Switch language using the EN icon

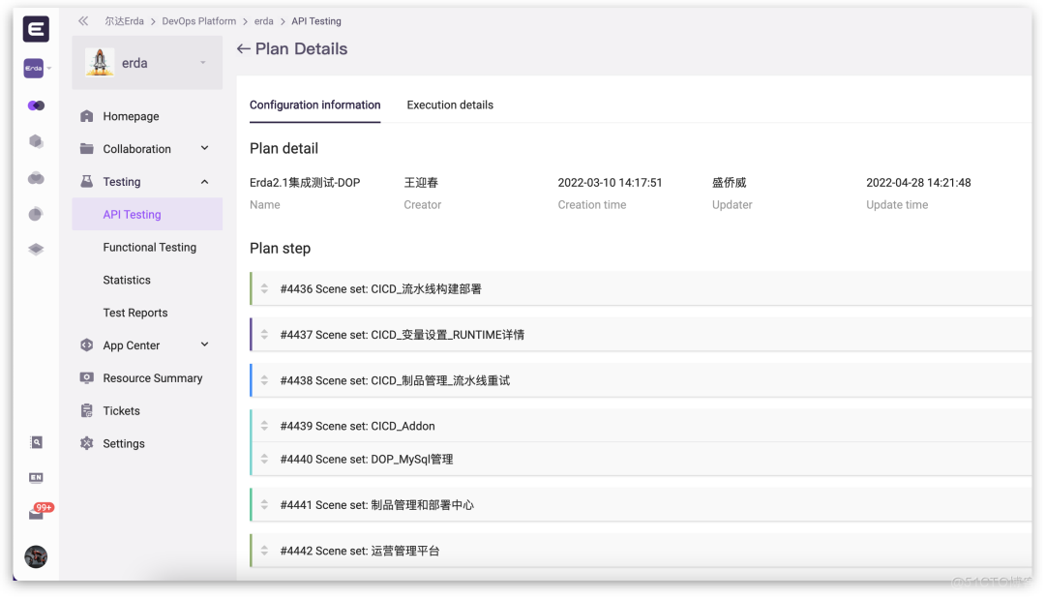pos(36,477)
